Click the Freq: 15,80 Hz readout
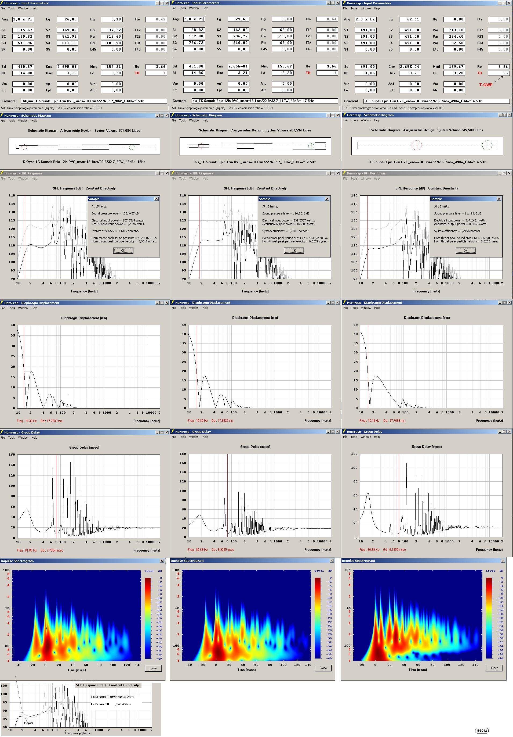Image resolution: width=513 pixels, height=737 pixels. click(198, 420)
